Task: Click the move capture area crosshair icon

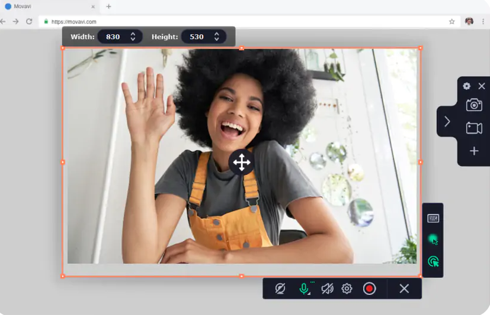Action: (242, 163)
